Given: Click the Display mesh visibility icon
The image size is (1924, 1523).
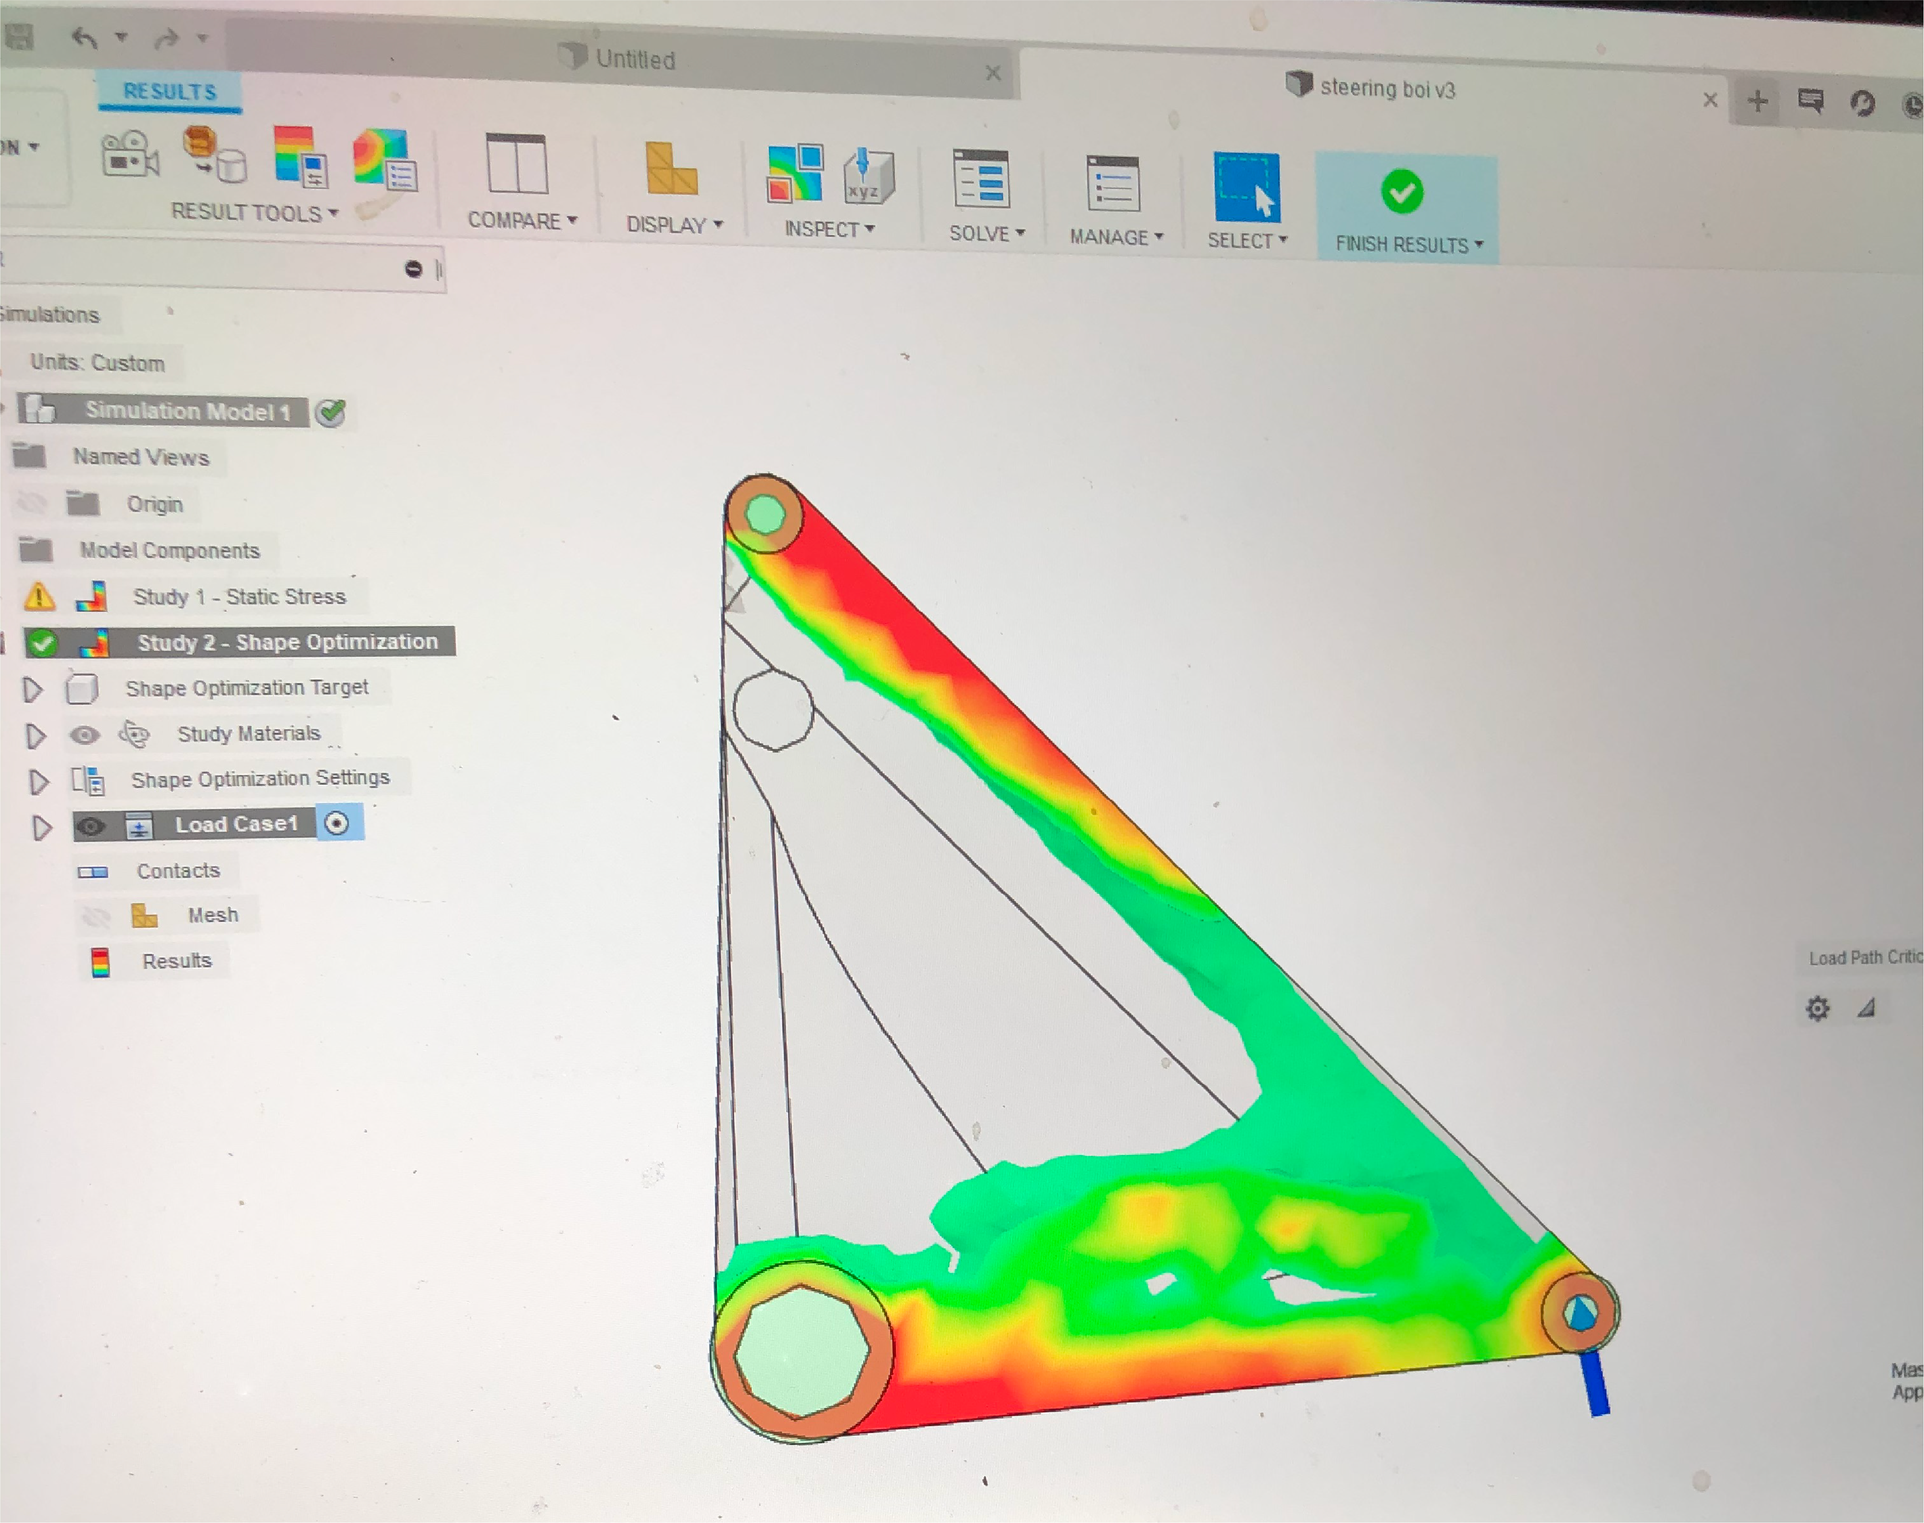Looking at the screenshot, I should pos(670,169).
